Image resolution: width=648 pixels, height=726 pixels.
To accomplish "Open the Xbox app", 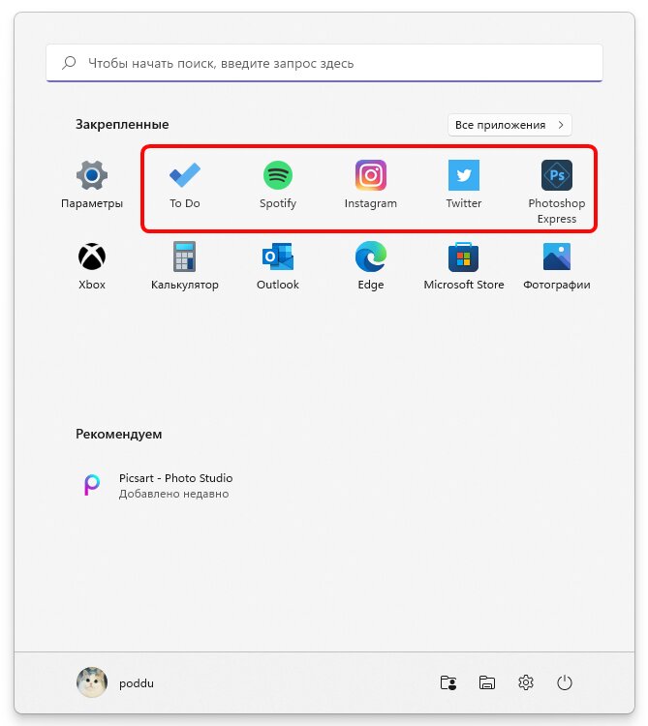I will tap(92, 266).
